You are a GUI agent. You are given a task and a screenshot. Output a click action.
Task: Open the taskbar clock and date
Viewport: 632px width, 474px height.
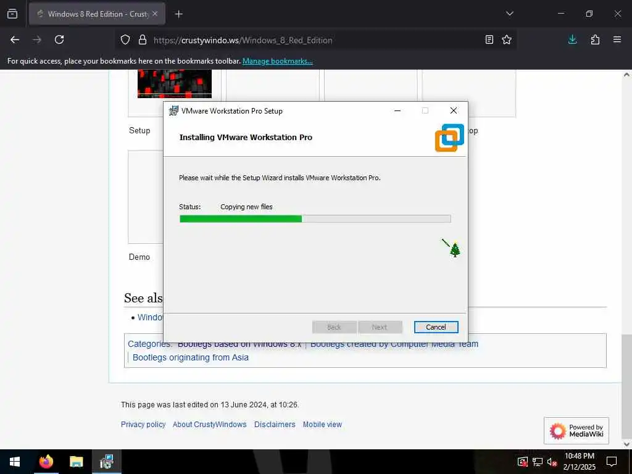pos(579,462)
